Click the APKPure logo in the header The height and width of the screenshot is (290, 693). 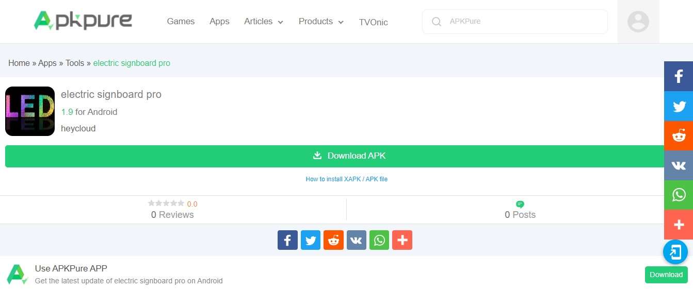tap(83, 21)
